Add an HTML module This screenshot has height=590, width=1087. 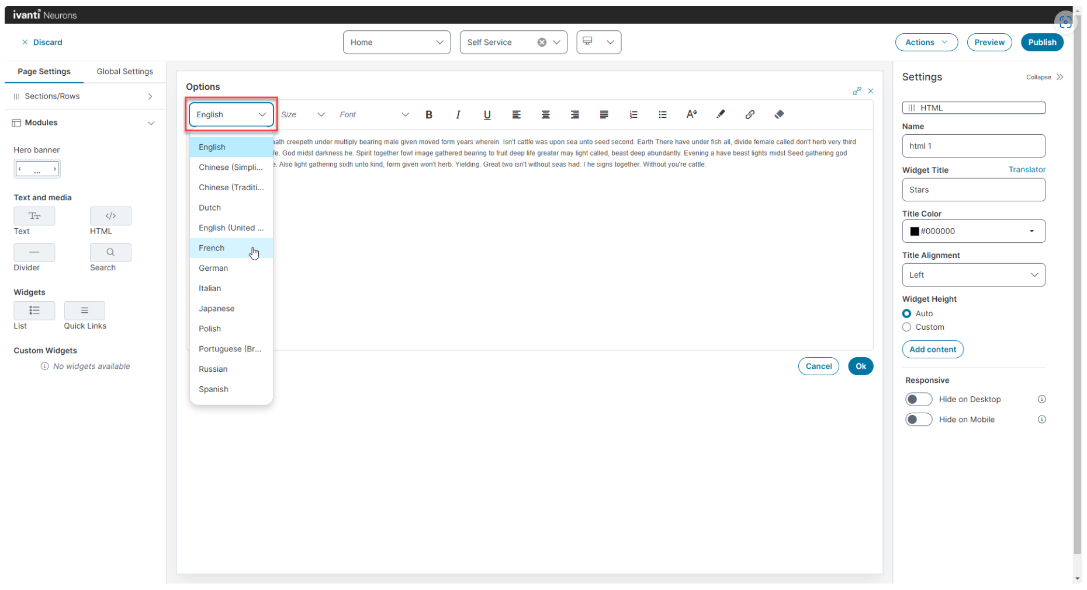[x=110, y=216]
